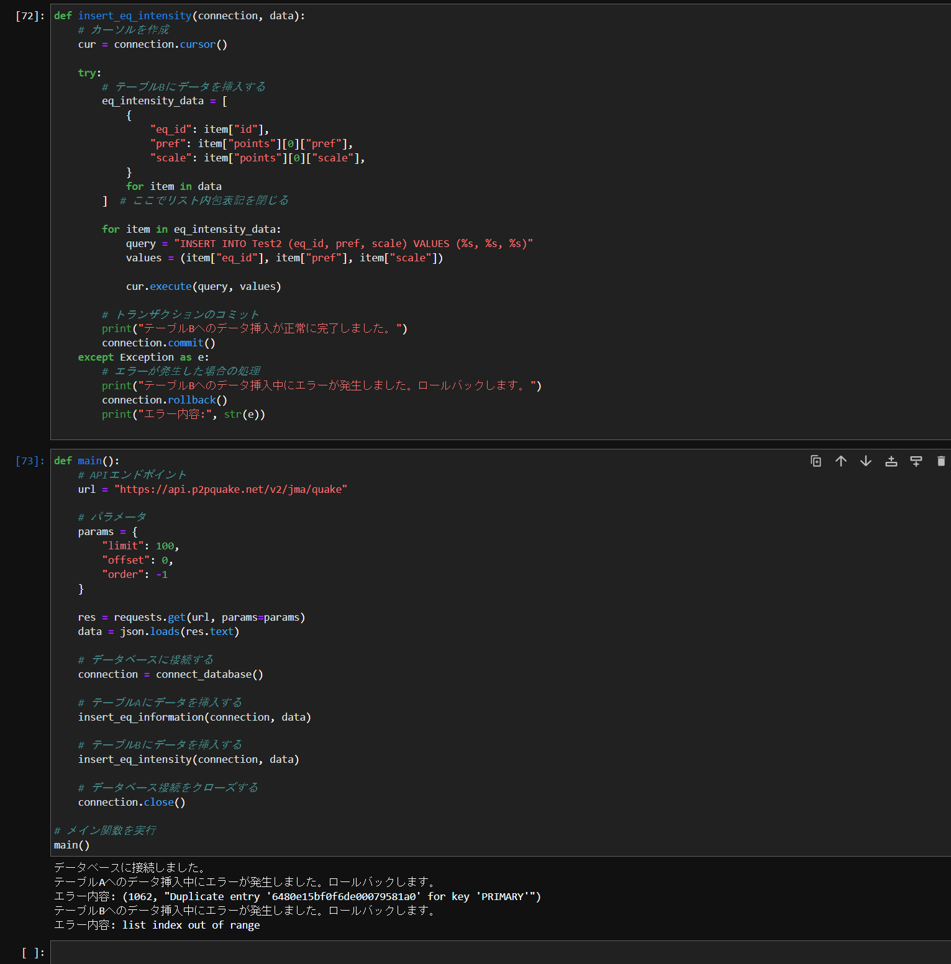Insert a cell below main() cell
951x964 pixels.
click(x=916, y=461)
